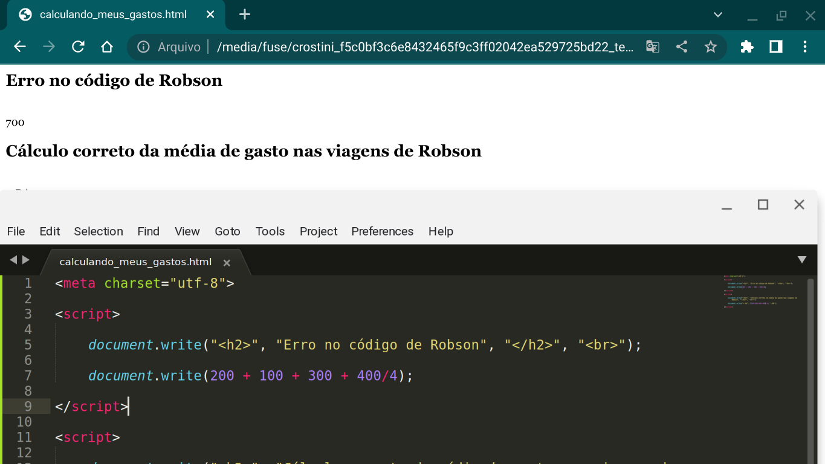Close the calculando_meus_gastos.html editor tab
The width and height of the screenshot is (825, 464).
(x=227, y=263)
